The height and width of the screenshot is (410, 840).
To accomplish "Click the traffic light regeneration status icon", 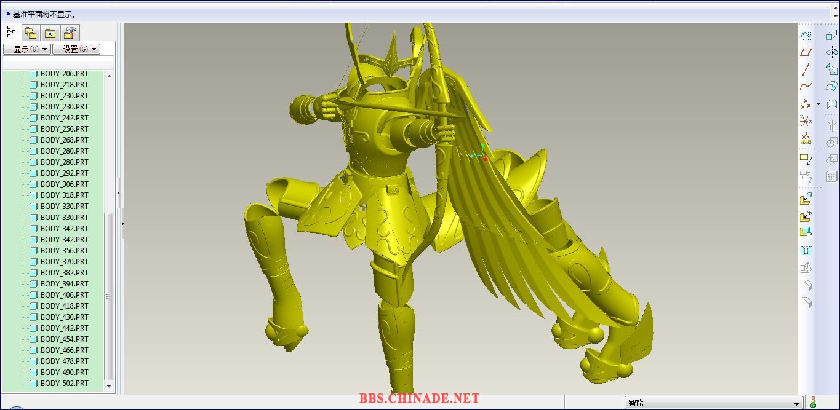I will pyautogui.click(x=813, y=403).
